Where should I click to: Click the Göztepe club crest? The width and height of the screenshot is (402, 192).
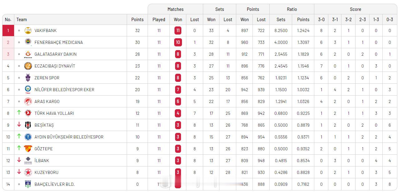coord(28,149)
